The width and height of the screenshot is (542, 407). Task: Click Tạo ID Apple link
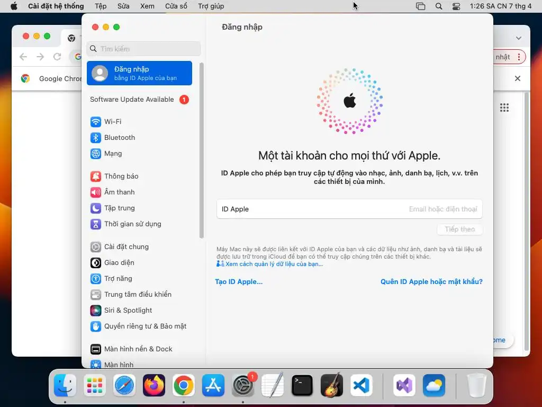(239, 282)
